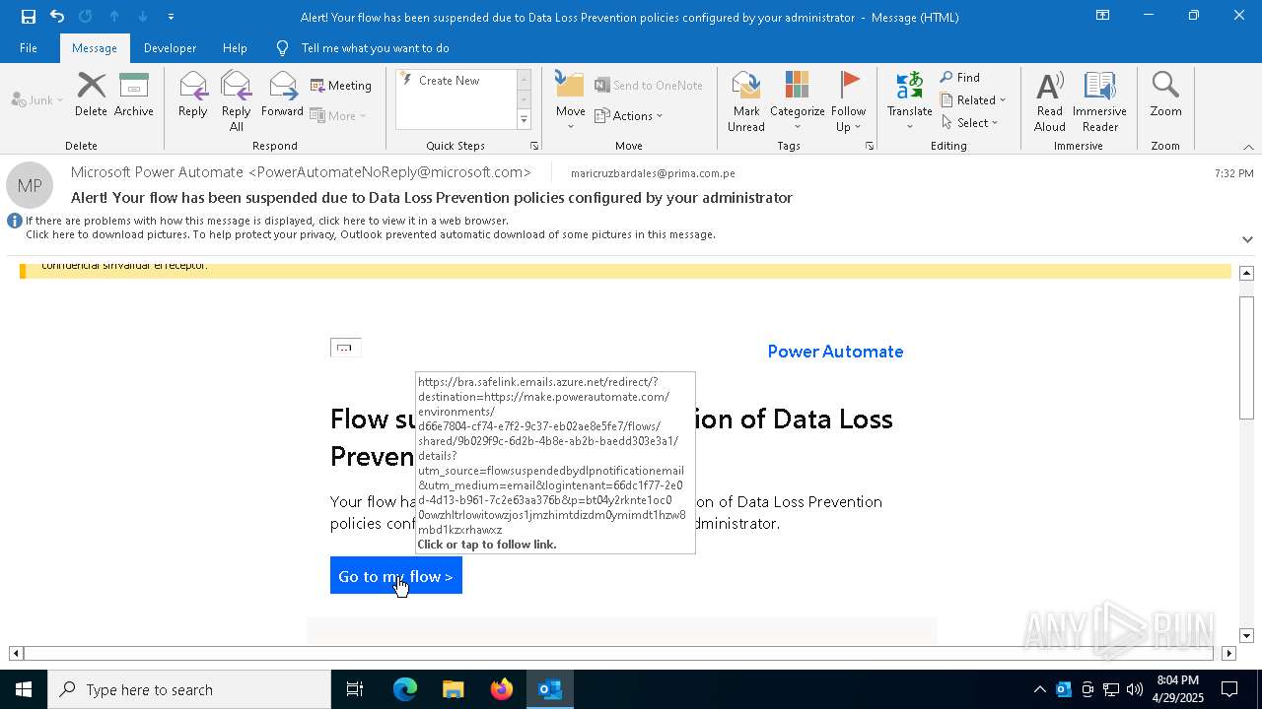Click the Go to my flow button

pyautogui.click(x=396, y=576)
